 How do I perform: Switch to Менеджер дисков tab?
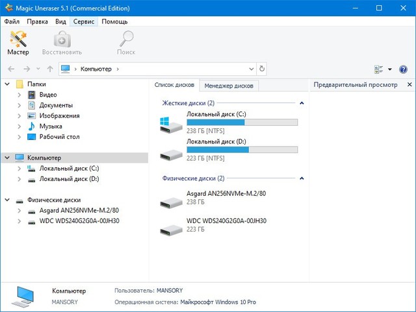[x=228, y=86]
